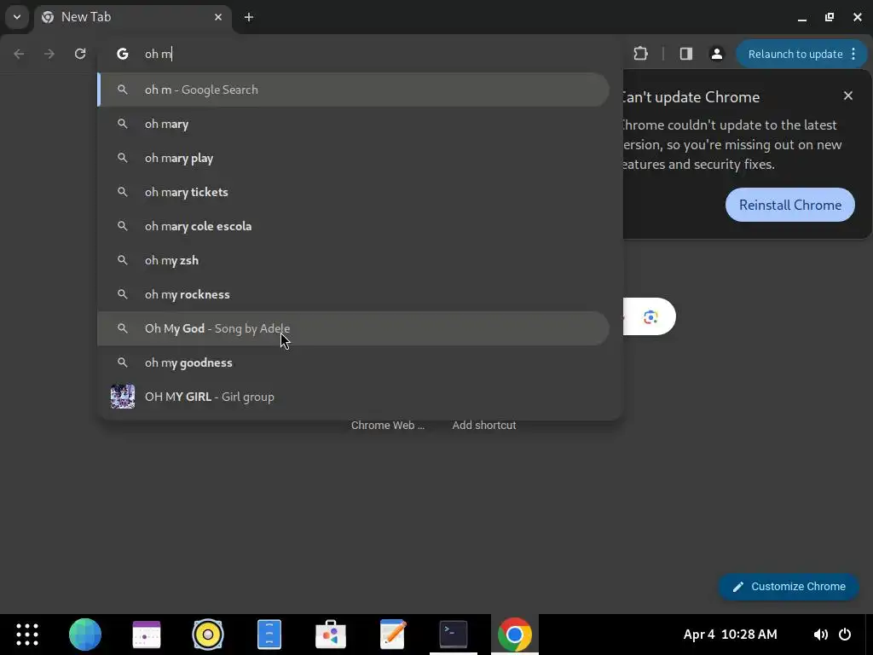The height and width of the screenshot is (655, 873).
Task: Choose the "oh my goodness" suggestion
Action: 354,362
